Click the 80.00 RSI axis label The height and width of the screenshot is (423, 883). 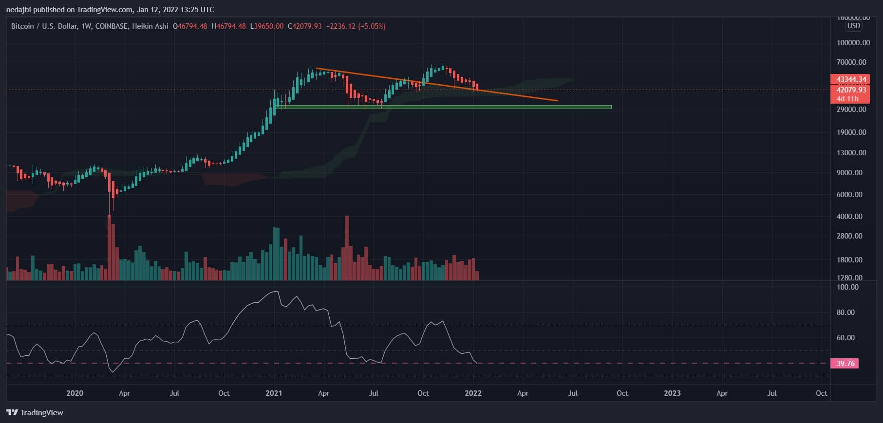click(x=846, y=313)
